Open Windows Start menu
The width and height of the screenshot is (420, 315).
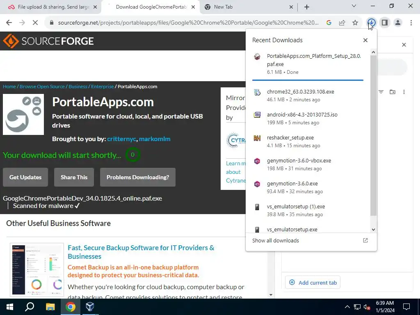click(x=10, y=307)
